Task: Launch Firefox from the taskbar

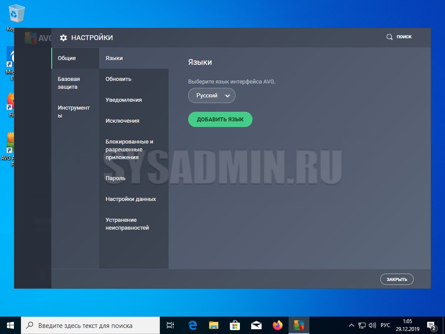Action: point(277,325)
